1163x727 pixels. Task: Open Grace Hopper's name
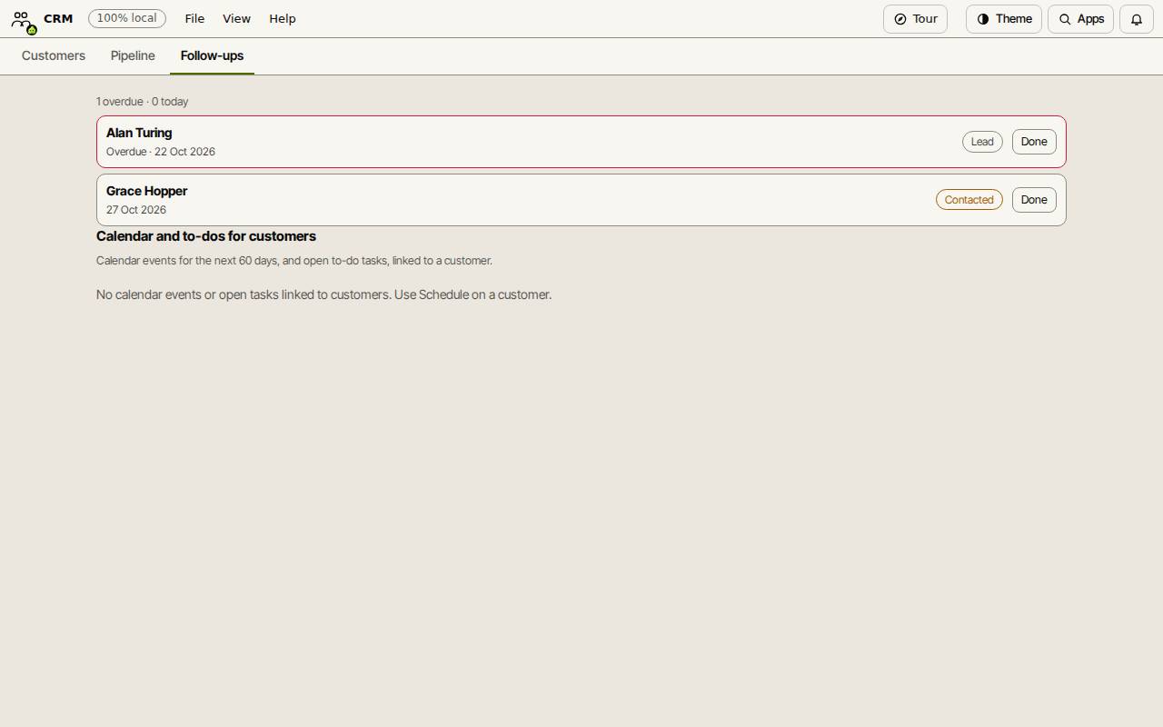[146, 191]
